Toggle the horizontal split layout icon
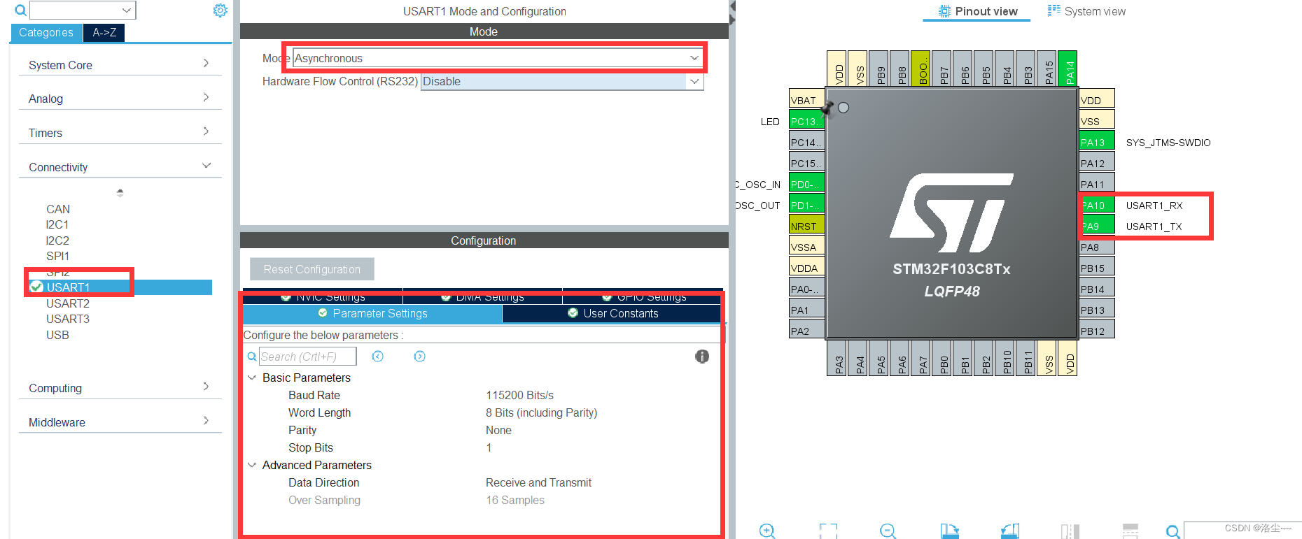This screenshot has width=1302, height=539. pos(1130,531)
